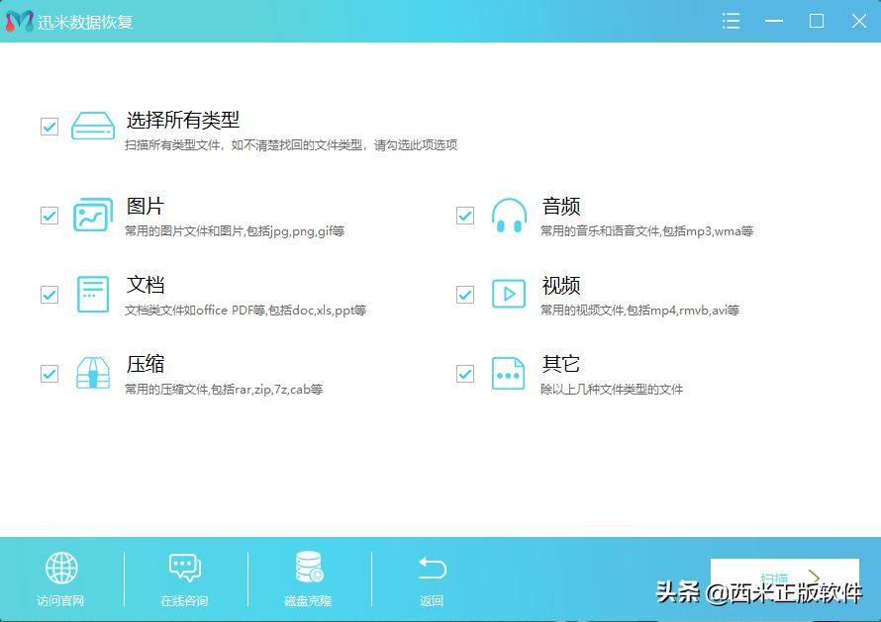Viewport: 881px width, 622px height.
Task: Click the dotted file icon for 其它
Action: [x=509, y=373]
